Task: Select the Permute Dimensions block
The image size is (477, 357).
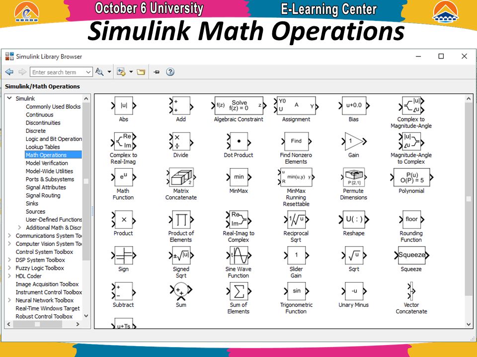Action: pos(354,177)
